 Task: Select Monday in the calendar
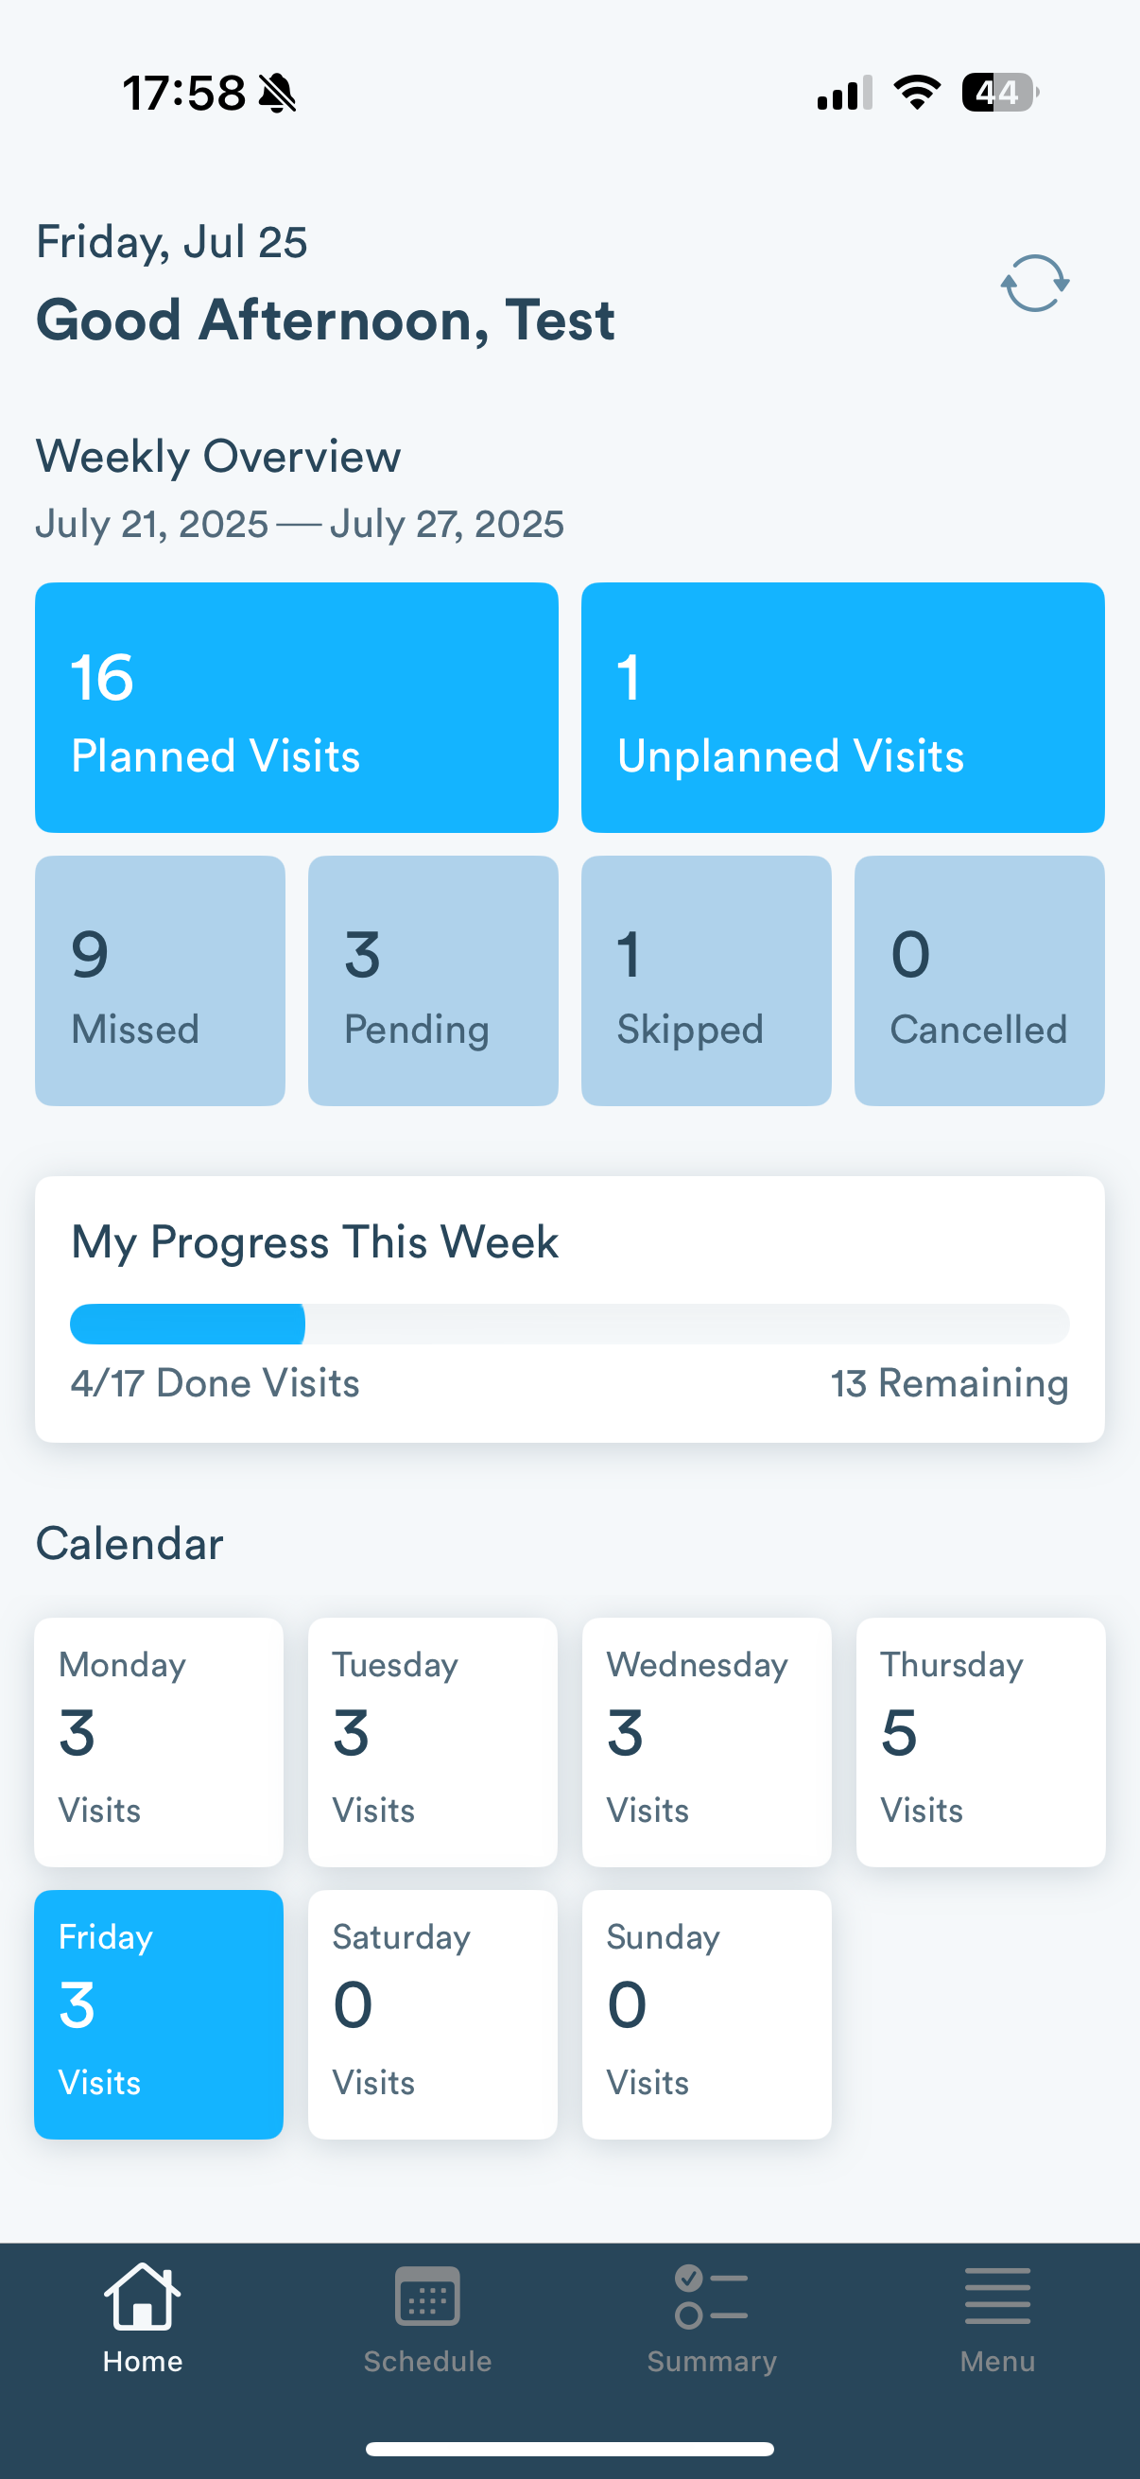(x=159, y=1742)
